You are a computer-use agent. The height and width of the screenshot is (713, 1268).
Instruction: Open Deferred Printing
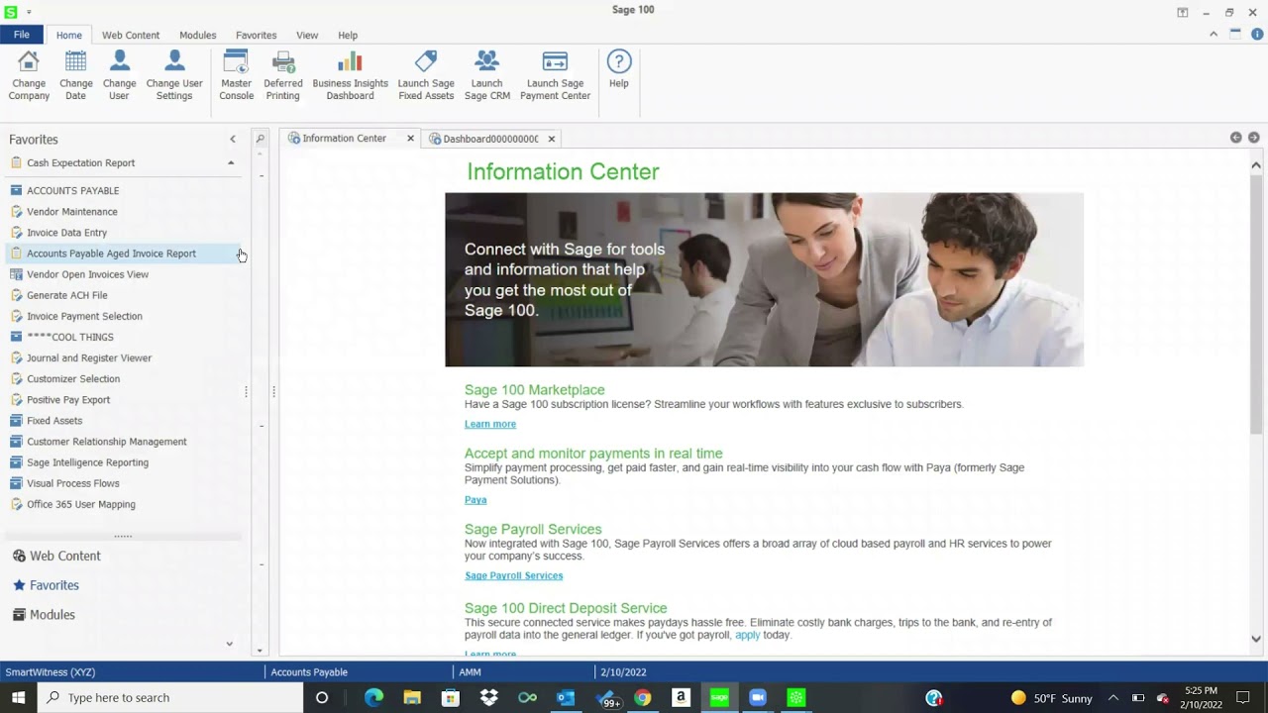click(282, 75)
